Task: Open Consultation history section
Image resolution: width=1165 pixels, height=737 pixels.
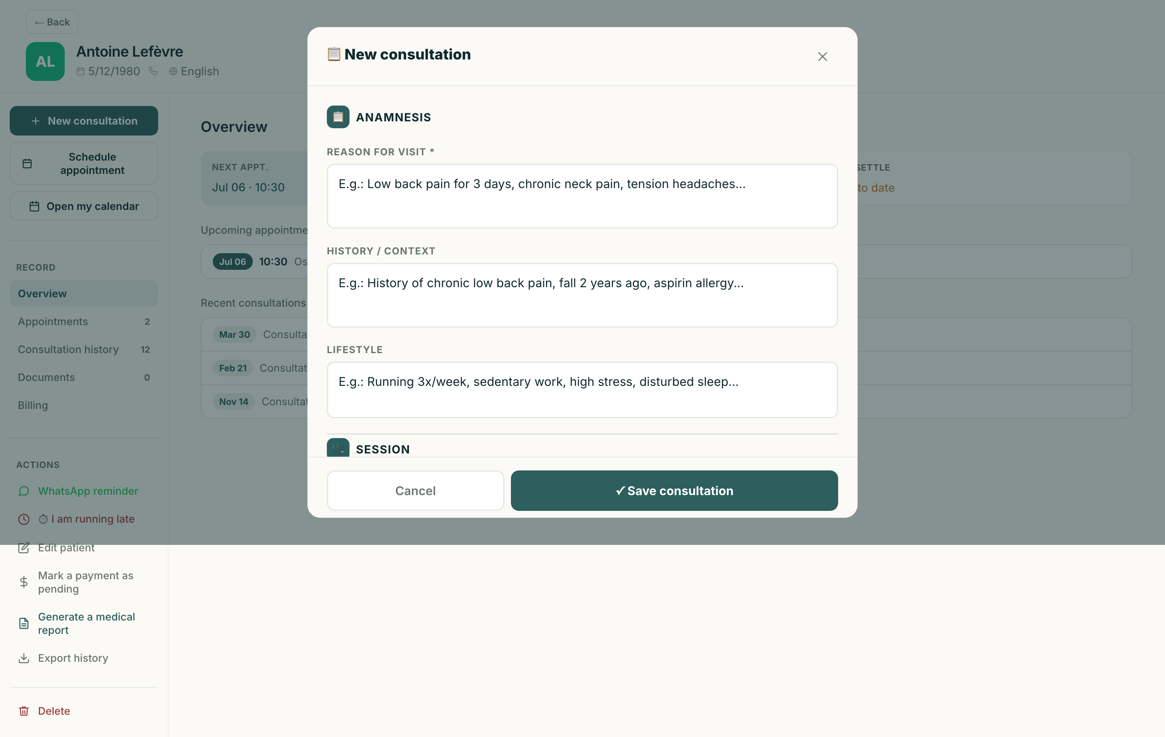Action: (x=84, y=349)
